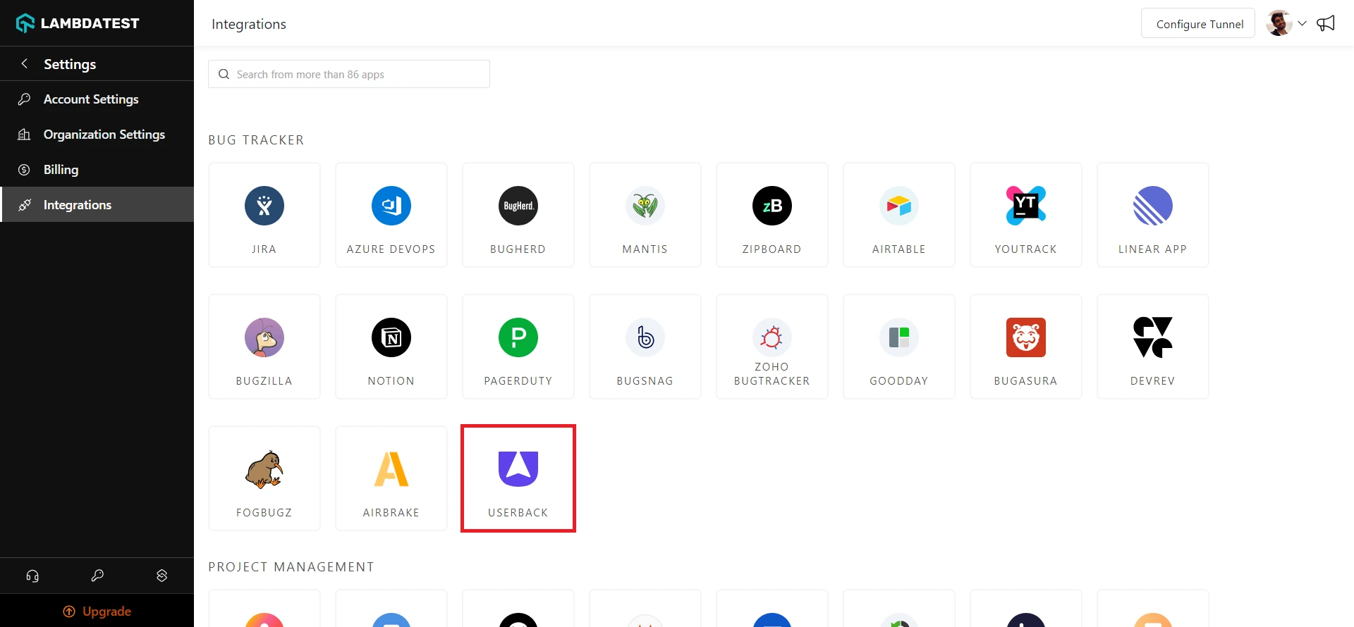Select the PagerDuty integration

pyautogui.click(x=518, y=347)
